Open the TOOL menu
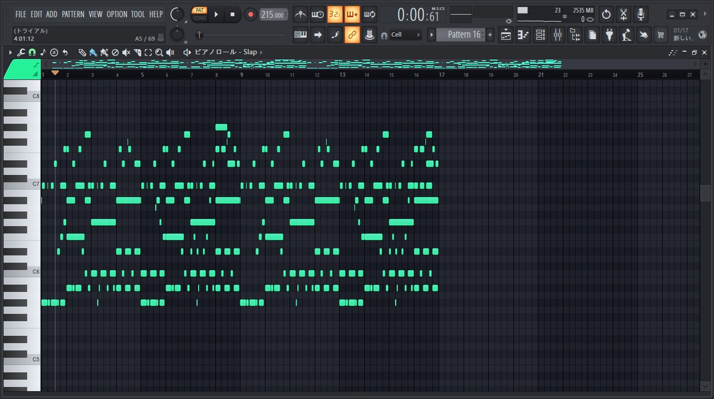This screenshot has width=714, height=399. tap(138, 14)
